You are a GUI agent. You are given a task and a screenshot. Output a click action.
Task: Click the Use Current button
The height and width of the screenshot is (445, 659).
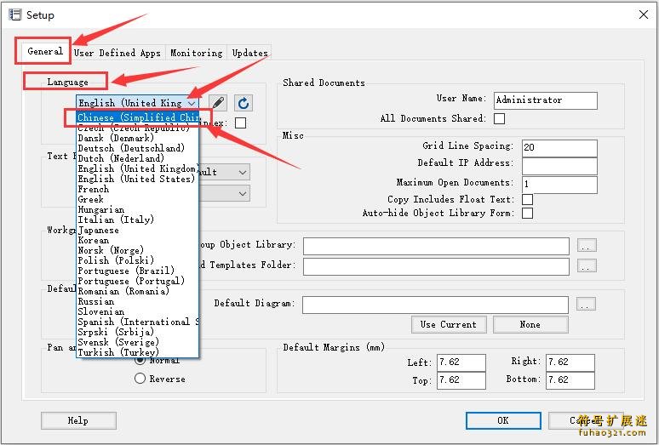click(449, 324)
